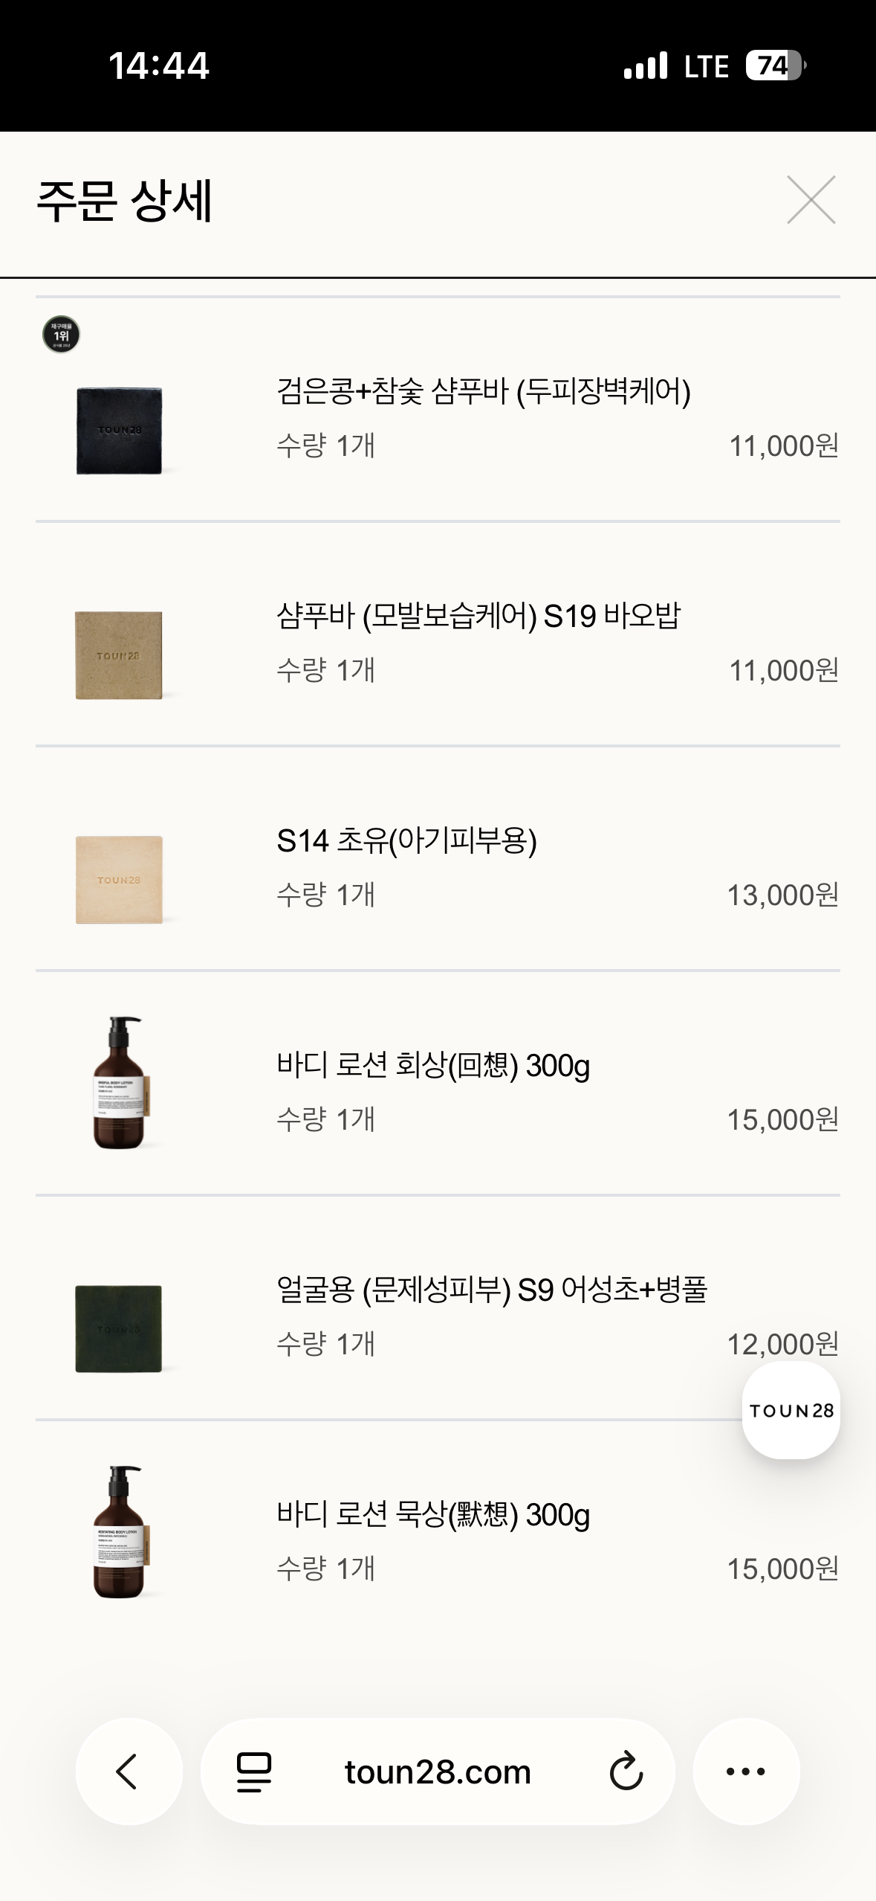Open the browser page menu icon
Screen dimensions: 876x1901
coord(254,1772)
